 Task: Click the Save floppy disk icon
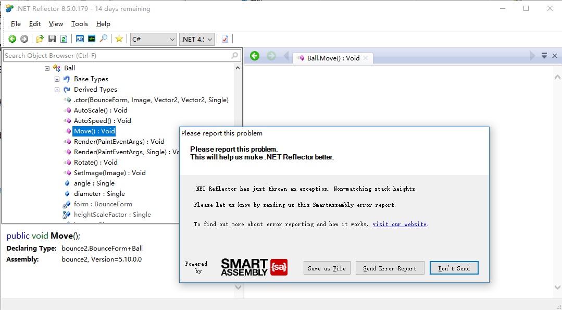pyautogui.click(x=52, y=39)
